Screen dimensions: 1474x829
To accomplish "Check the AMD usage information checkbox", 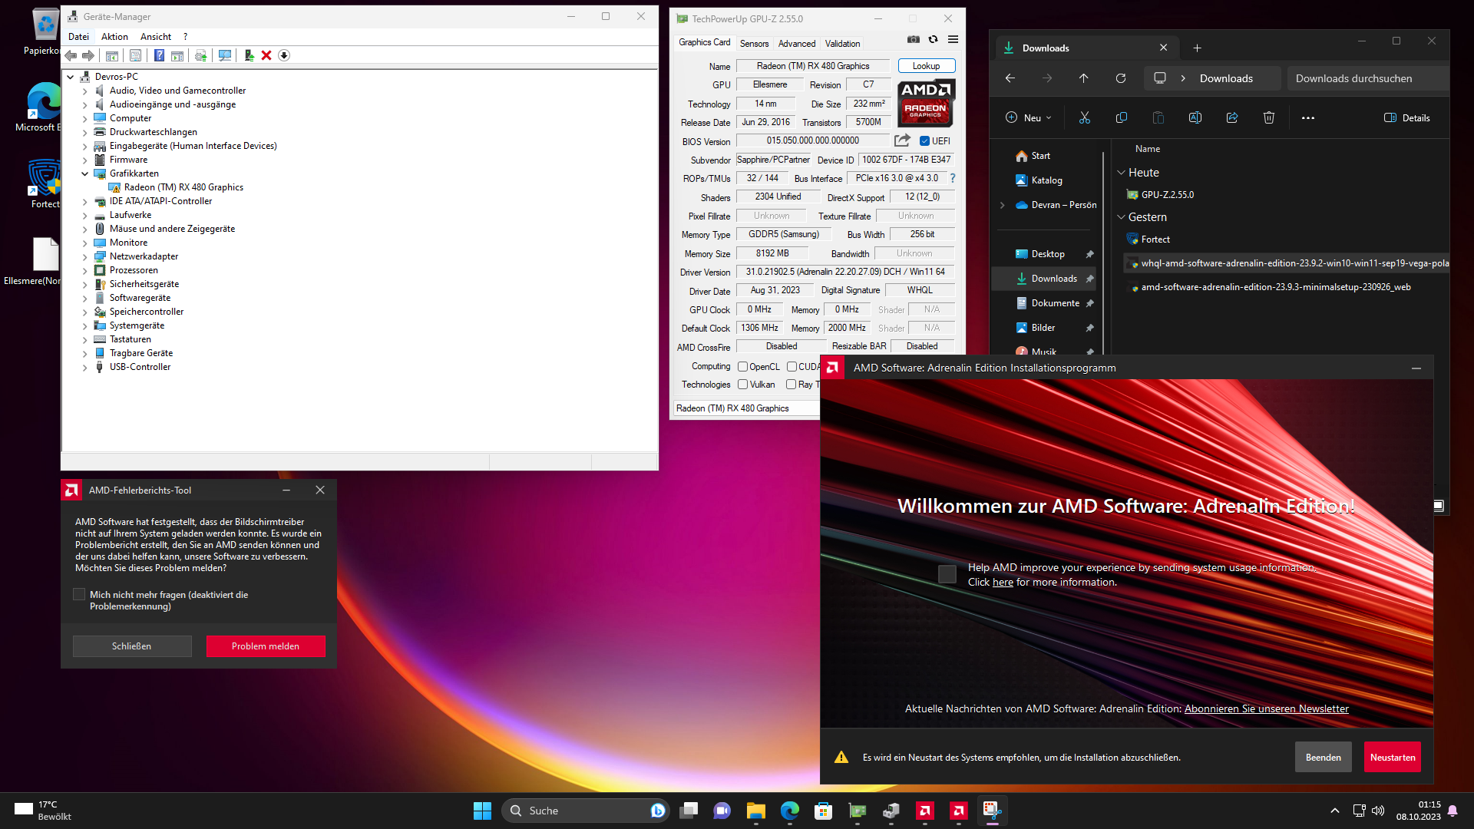I will pos(947,574).
